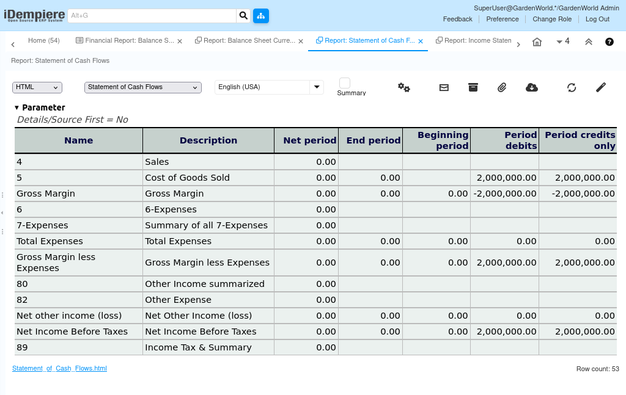Open Statement_of_Cash_Flows.html link

point(59,368)
